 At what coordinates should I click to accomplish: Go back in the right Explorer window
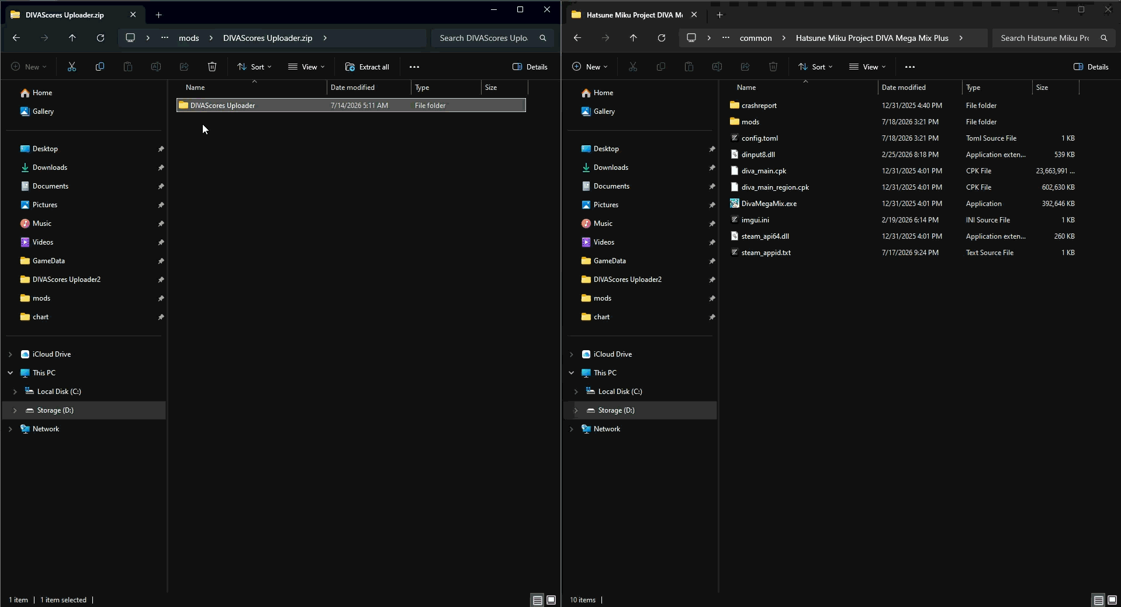pyautogui.click(x=577, y=38)
